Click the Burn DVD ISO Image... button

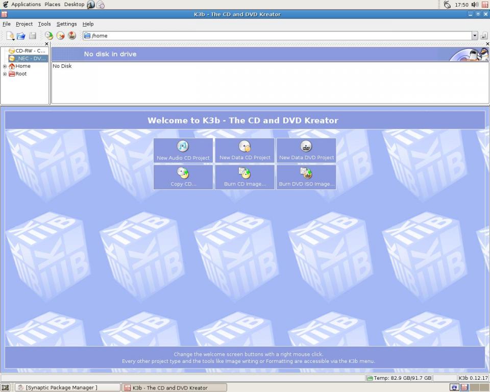pyautogui.click(x=306, y=177)
